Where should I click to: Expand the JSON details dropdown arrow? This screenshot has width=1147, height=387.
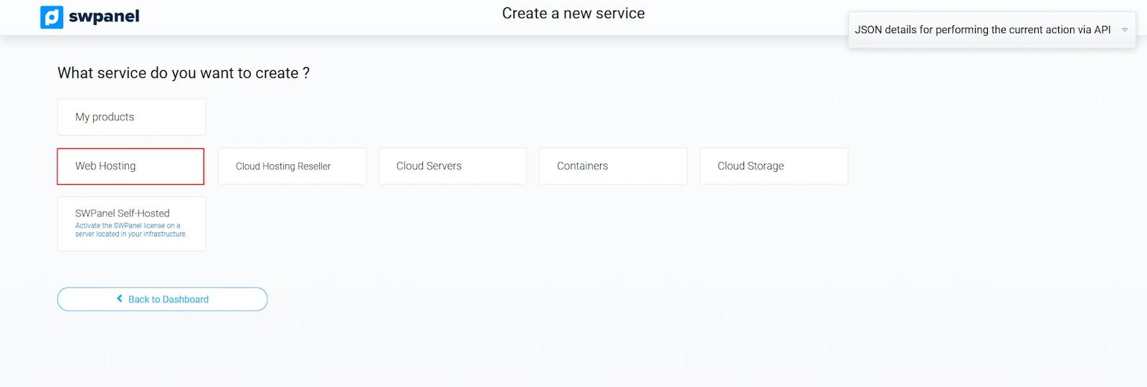[1124, 30]
